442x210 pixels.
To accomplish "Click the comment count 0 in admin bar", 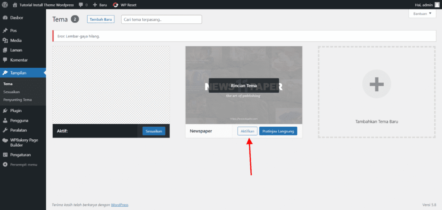I will point(86,5).
